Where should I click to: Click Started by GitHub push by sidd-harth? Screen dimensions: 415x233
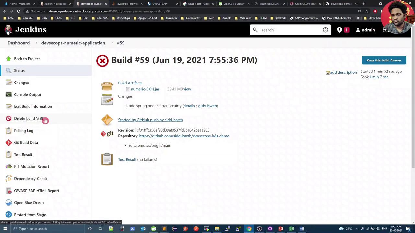click(x=150, y=120)
